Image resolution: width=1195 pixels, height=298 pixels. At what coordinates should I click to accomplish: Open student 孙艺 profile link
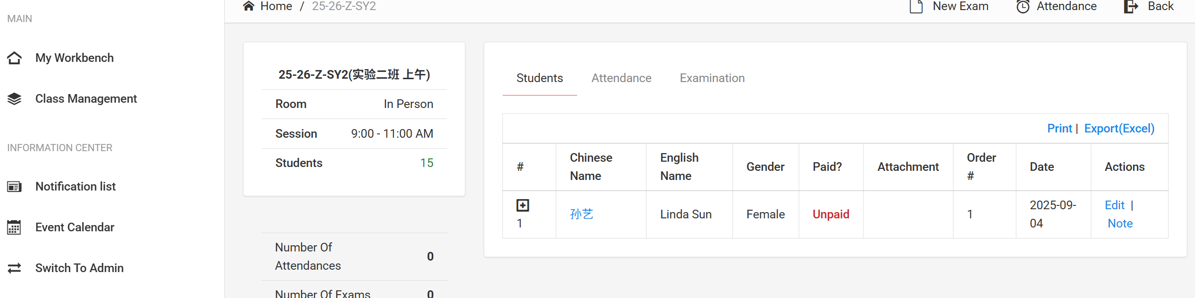click(x=581, y=215)
